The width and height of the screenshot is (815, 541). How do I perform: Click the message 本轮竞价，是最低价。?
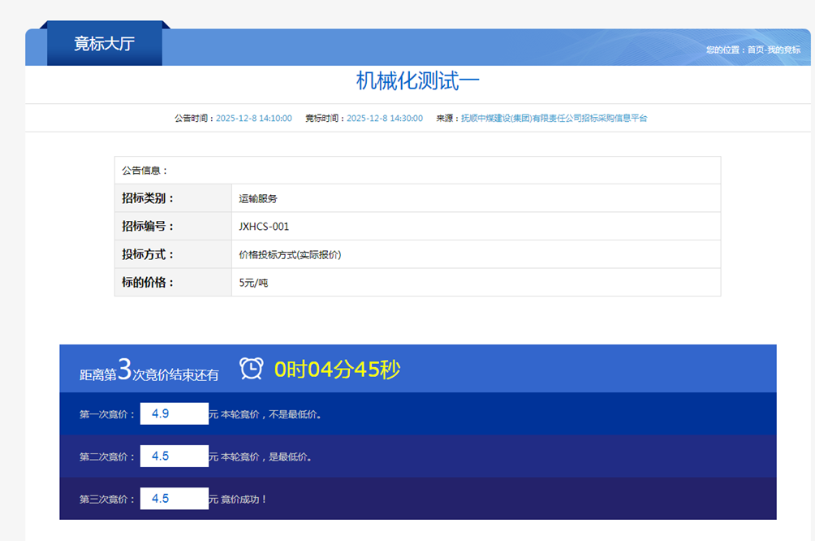pos(266,457)
